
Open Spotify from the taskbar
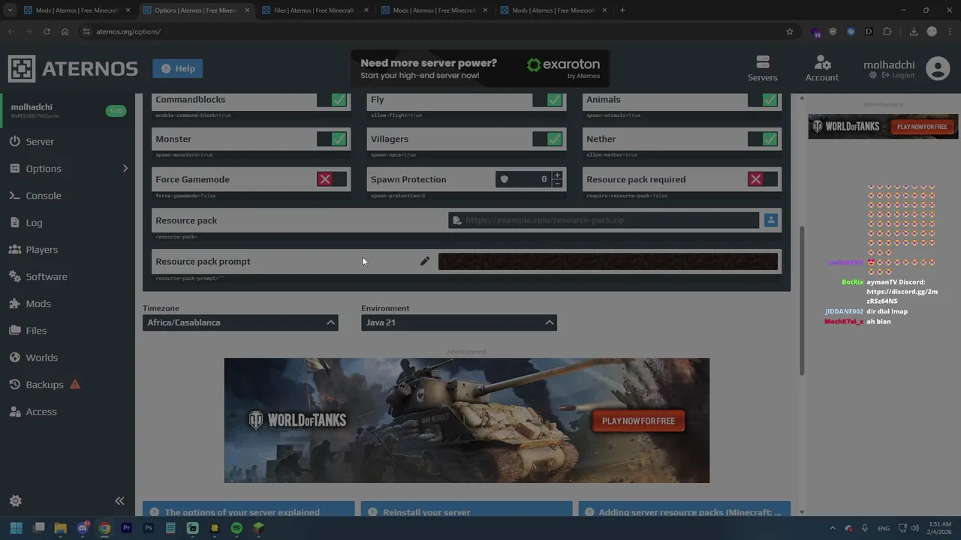tap(236, 528)
